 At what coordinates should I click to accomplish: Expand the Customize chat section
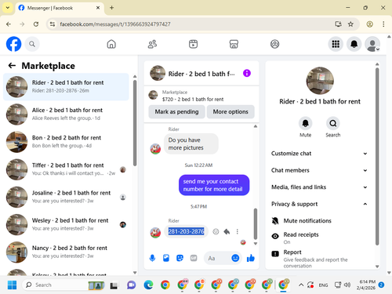tap(319, 154)
